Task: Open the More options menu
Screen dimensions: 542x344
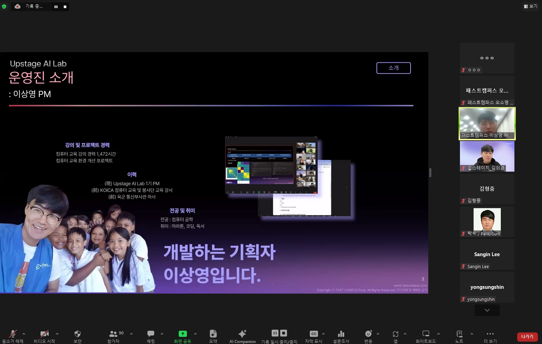Action: pos(490,334)
